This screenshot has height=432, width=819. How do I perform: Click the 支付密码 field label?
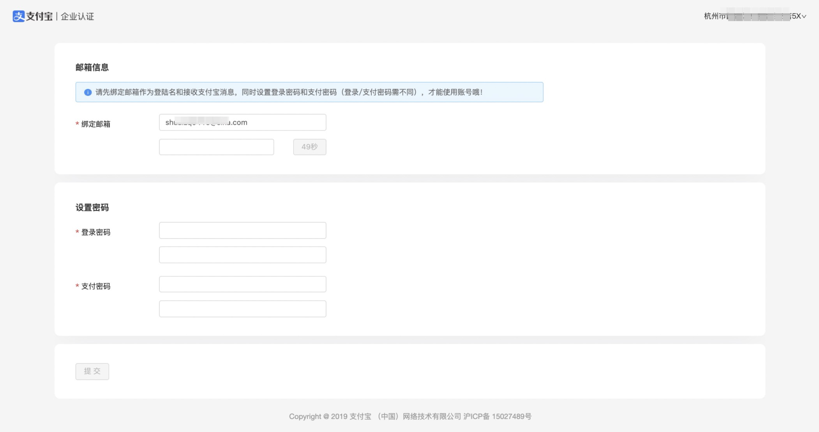[95, 286]
